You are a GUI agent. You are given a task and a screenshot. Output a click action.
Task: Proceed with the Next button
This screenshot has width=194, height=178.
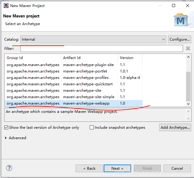(x=117, y=169)
